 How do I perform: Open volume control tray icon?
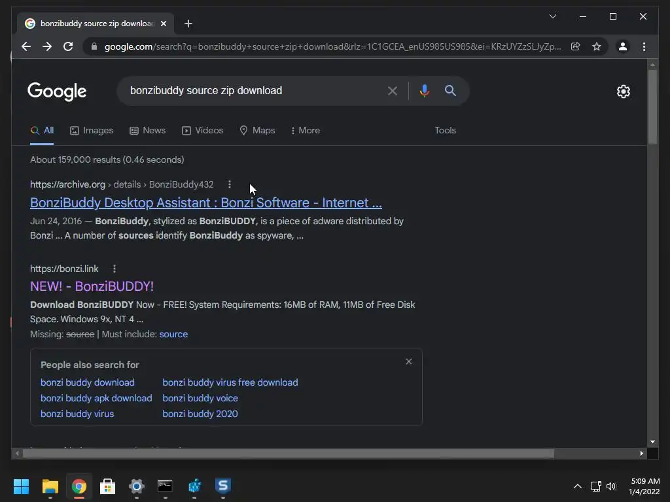(611, 486)
